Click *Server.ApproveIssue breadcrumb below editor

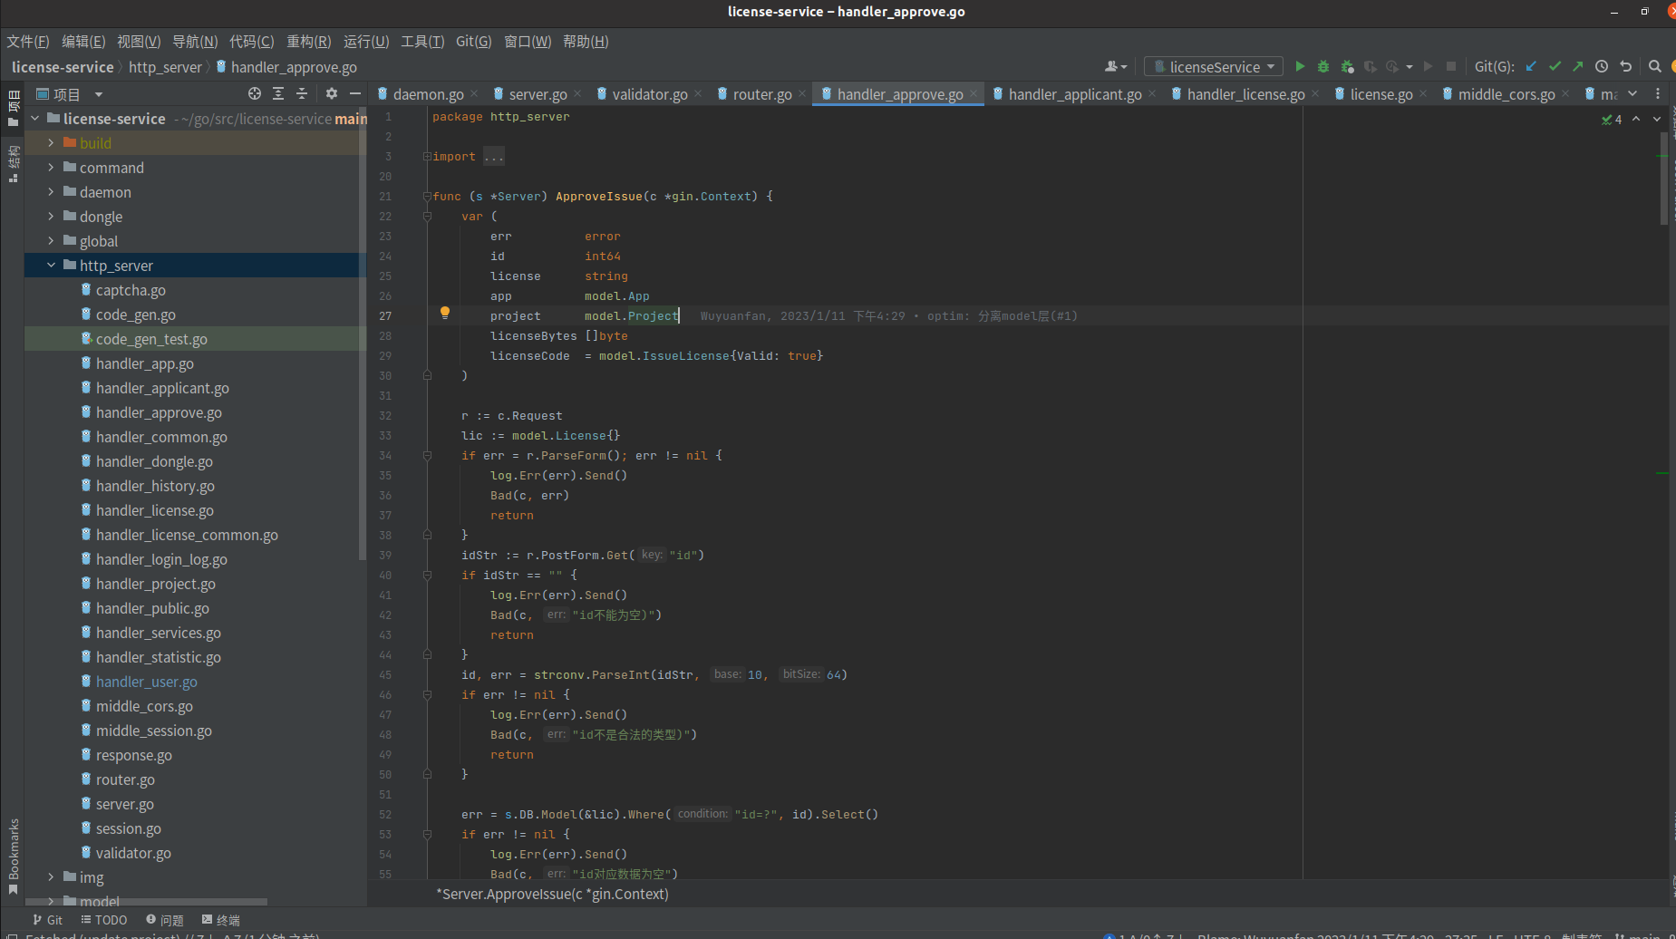point(552,894)
